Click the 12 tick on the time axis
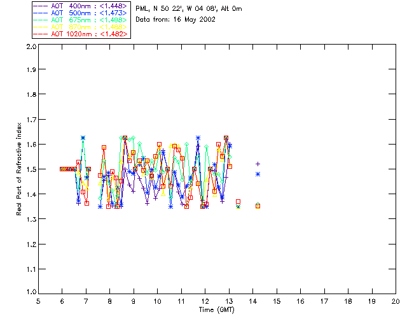407x326 pixels. click(205, 301)
